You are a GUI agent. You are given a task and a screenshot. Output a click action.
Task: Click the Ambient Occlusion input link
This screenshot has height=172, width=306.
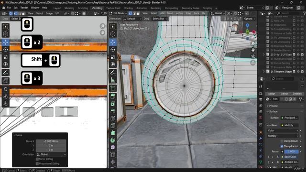pos(290,162)
